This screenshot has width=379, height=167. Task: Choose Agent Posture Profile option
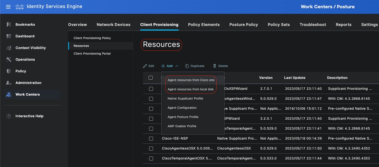coord(183,117)
